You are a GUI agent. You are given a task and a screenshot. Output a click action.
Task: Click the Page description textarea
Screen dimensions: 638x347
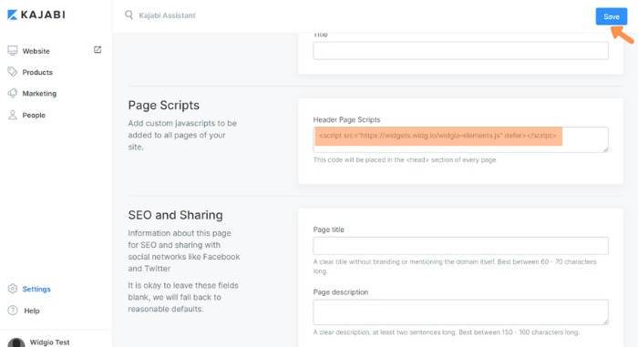click(x=460, y=312)
